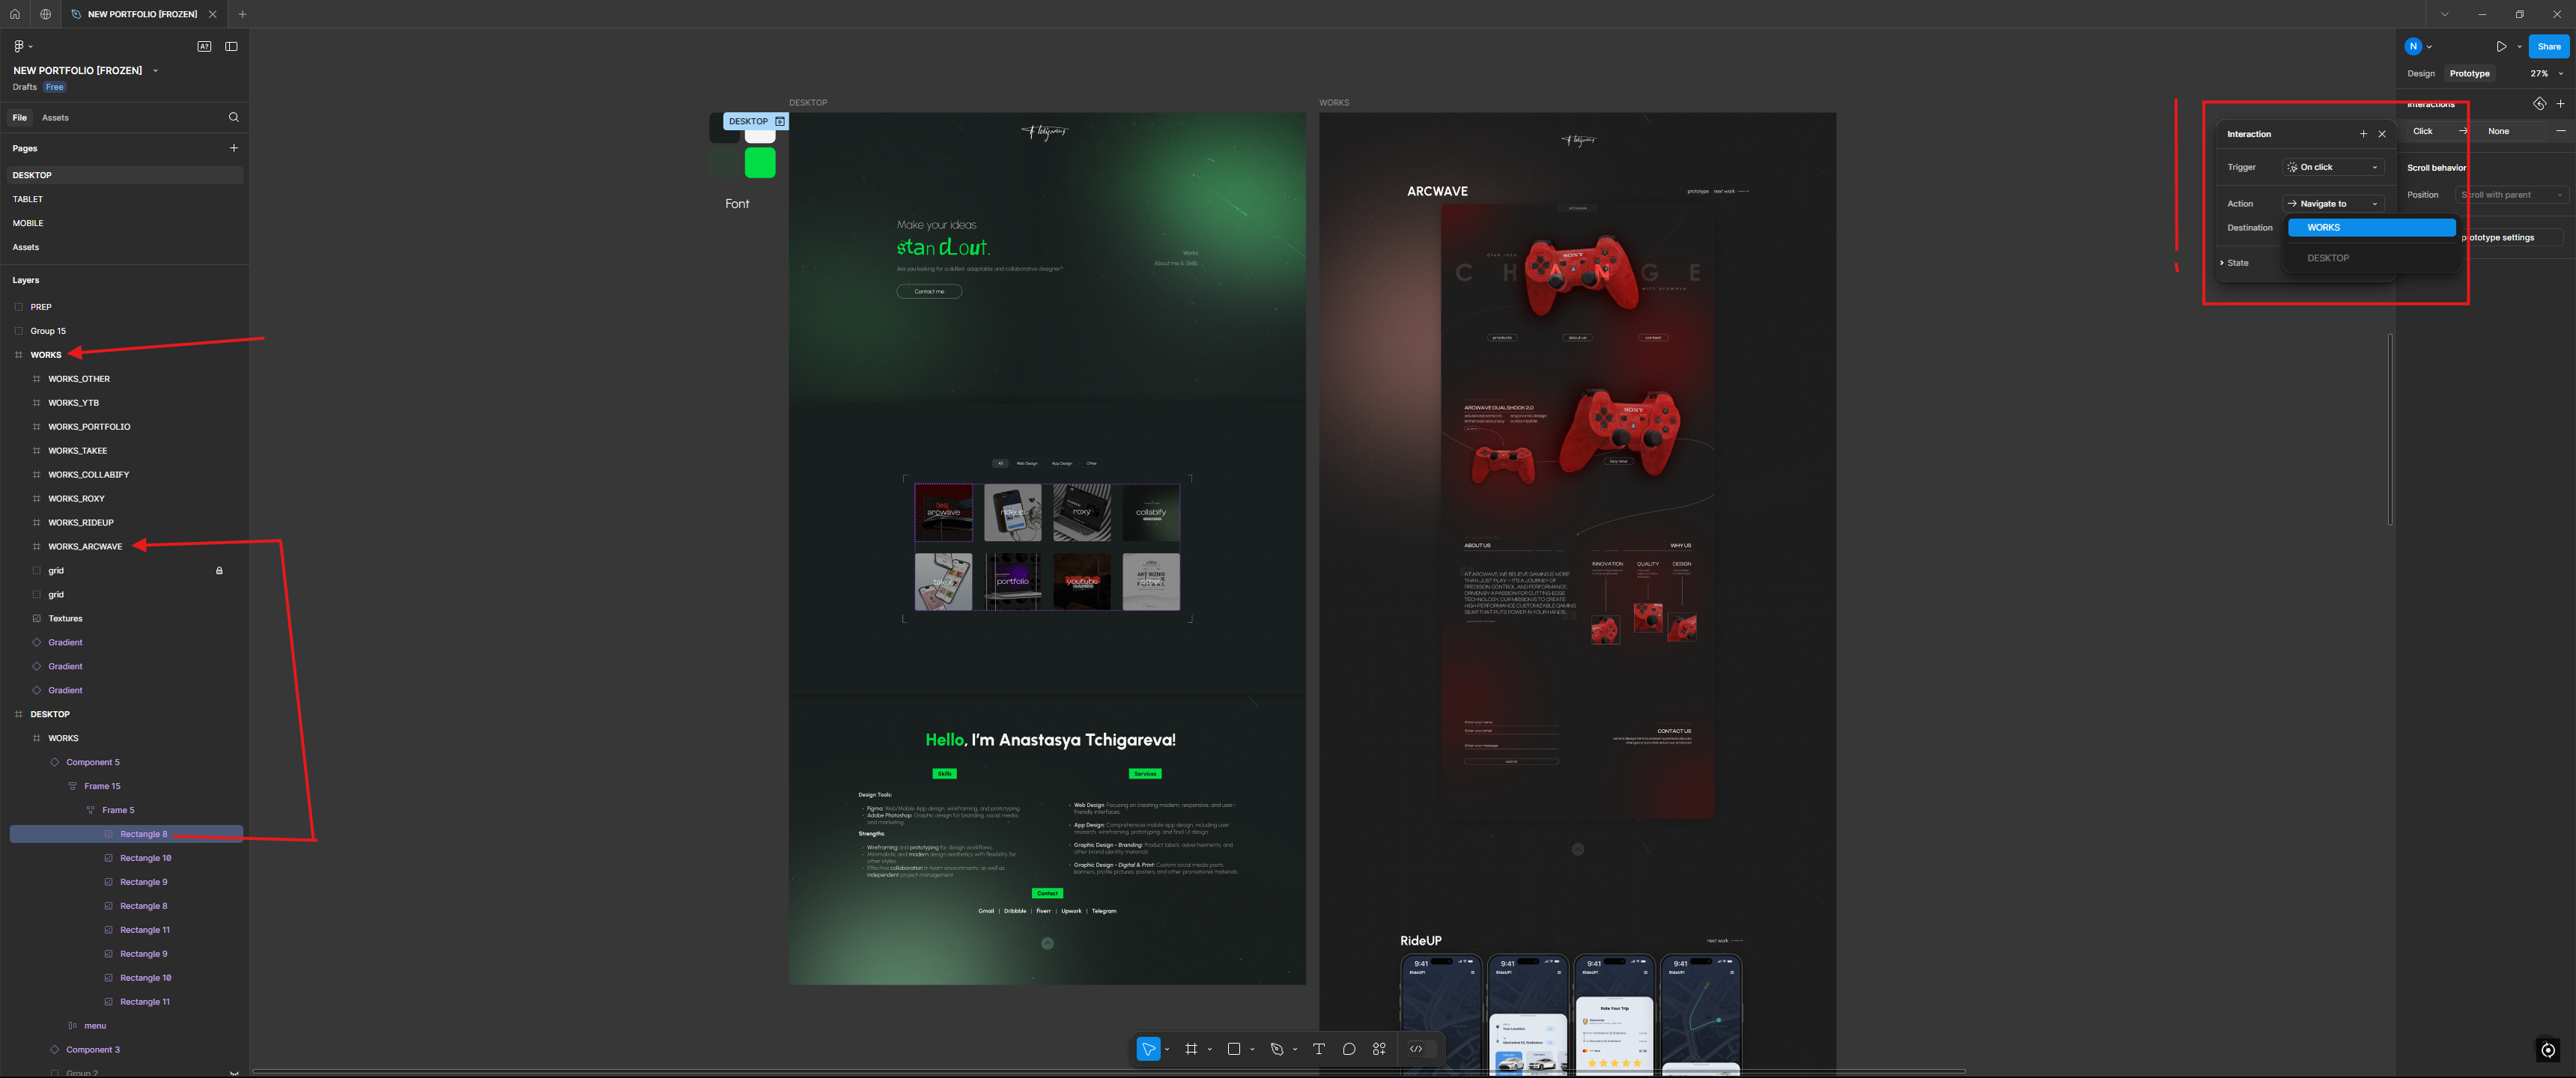Open new tab with plus button
The image size is (2576, 1078).
tap(242, 14)
